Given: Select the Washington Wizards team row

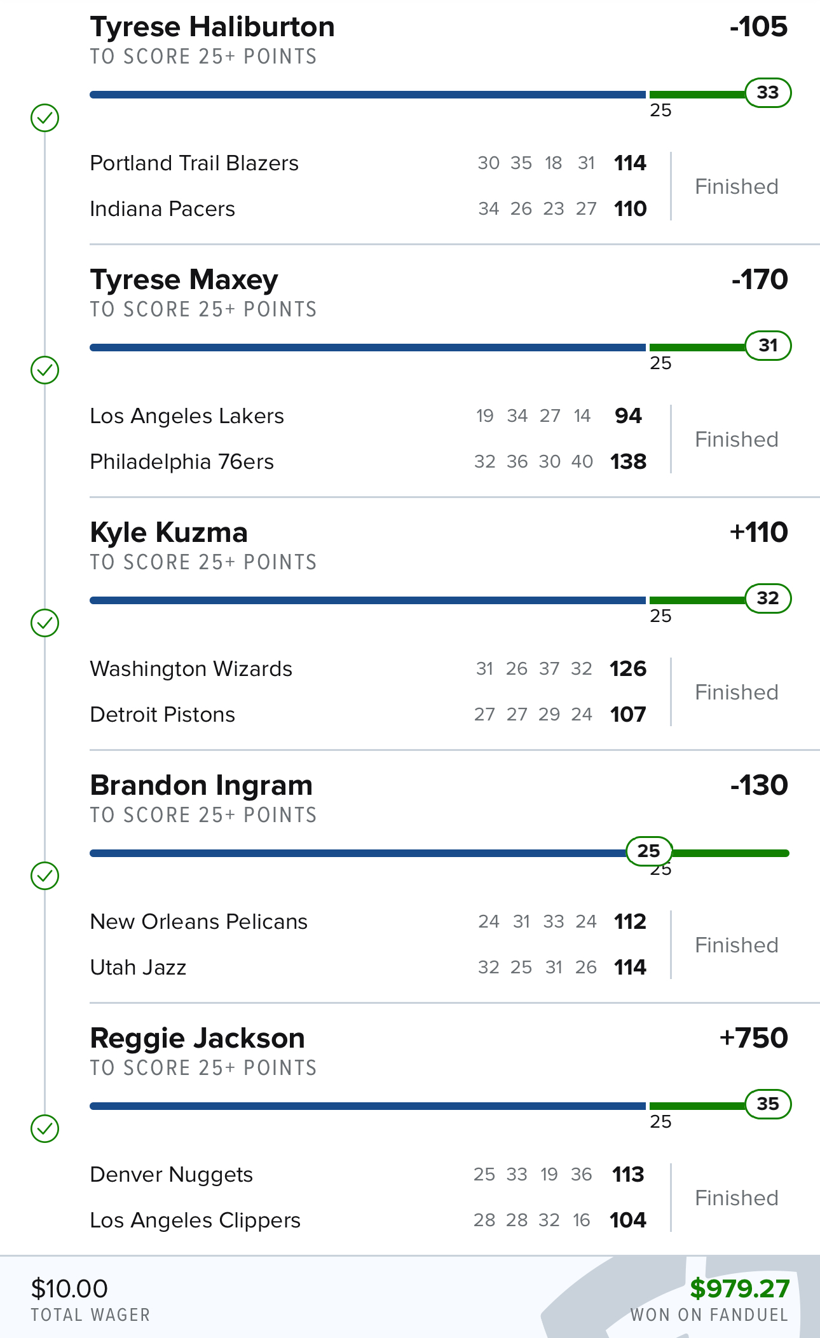Looking at the screenshot, I should coord(368,669).
